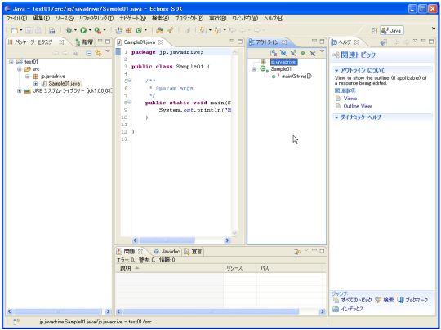This screenshot has height=330, width=441.
Task: Click the Debug bug toolbar icon
Action: click(x=69, y=30)
